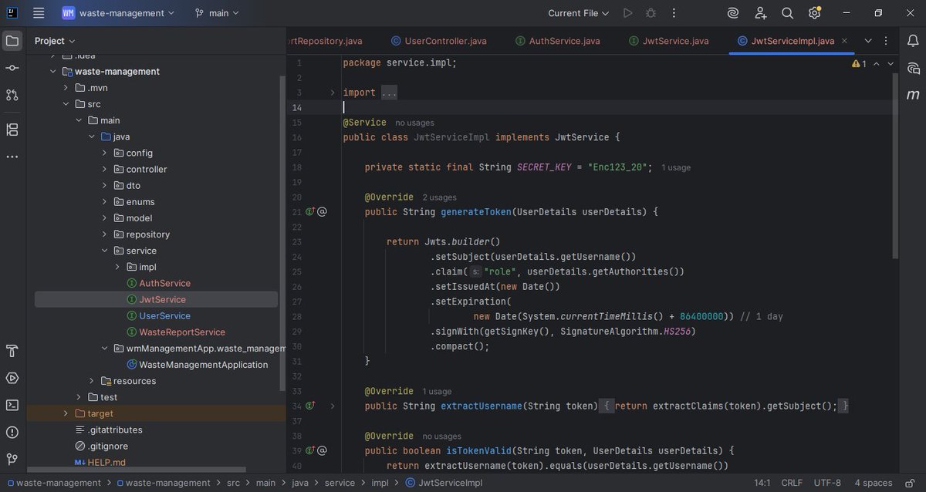
Task: Click the '2 usages' hint above generateToken
Action: (439, 197)
